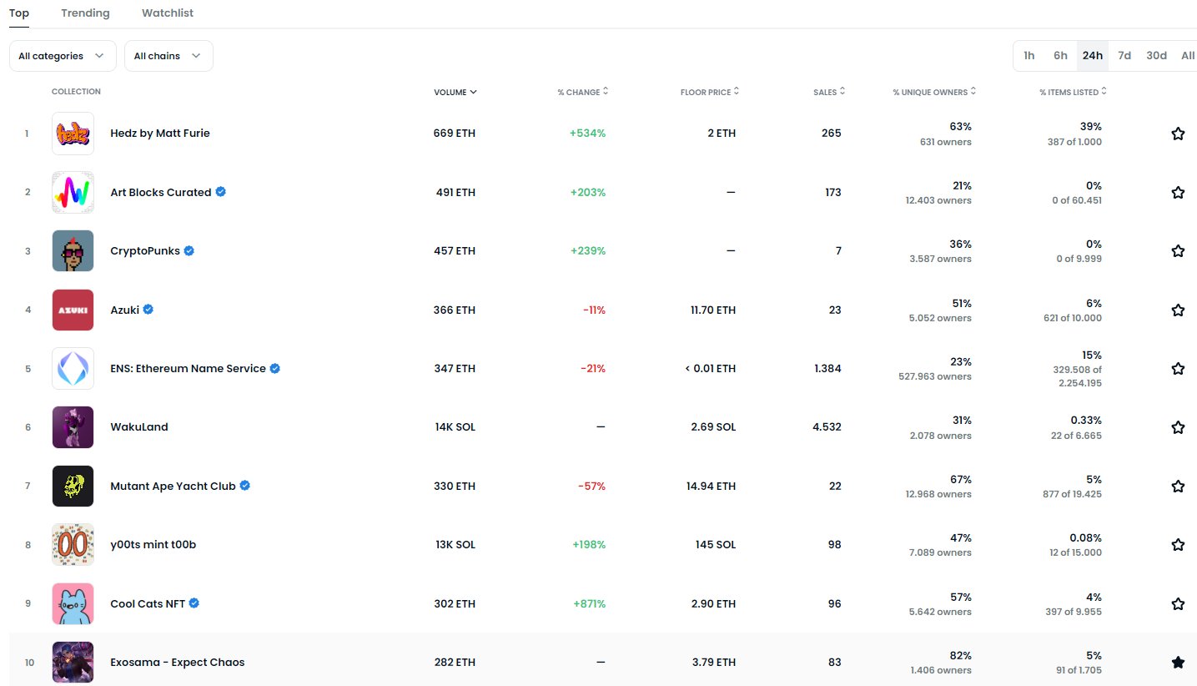Open the CryptoPunks pixel avatar thumbnail
The image size is (1197, 686).
[x=73, y=251]
